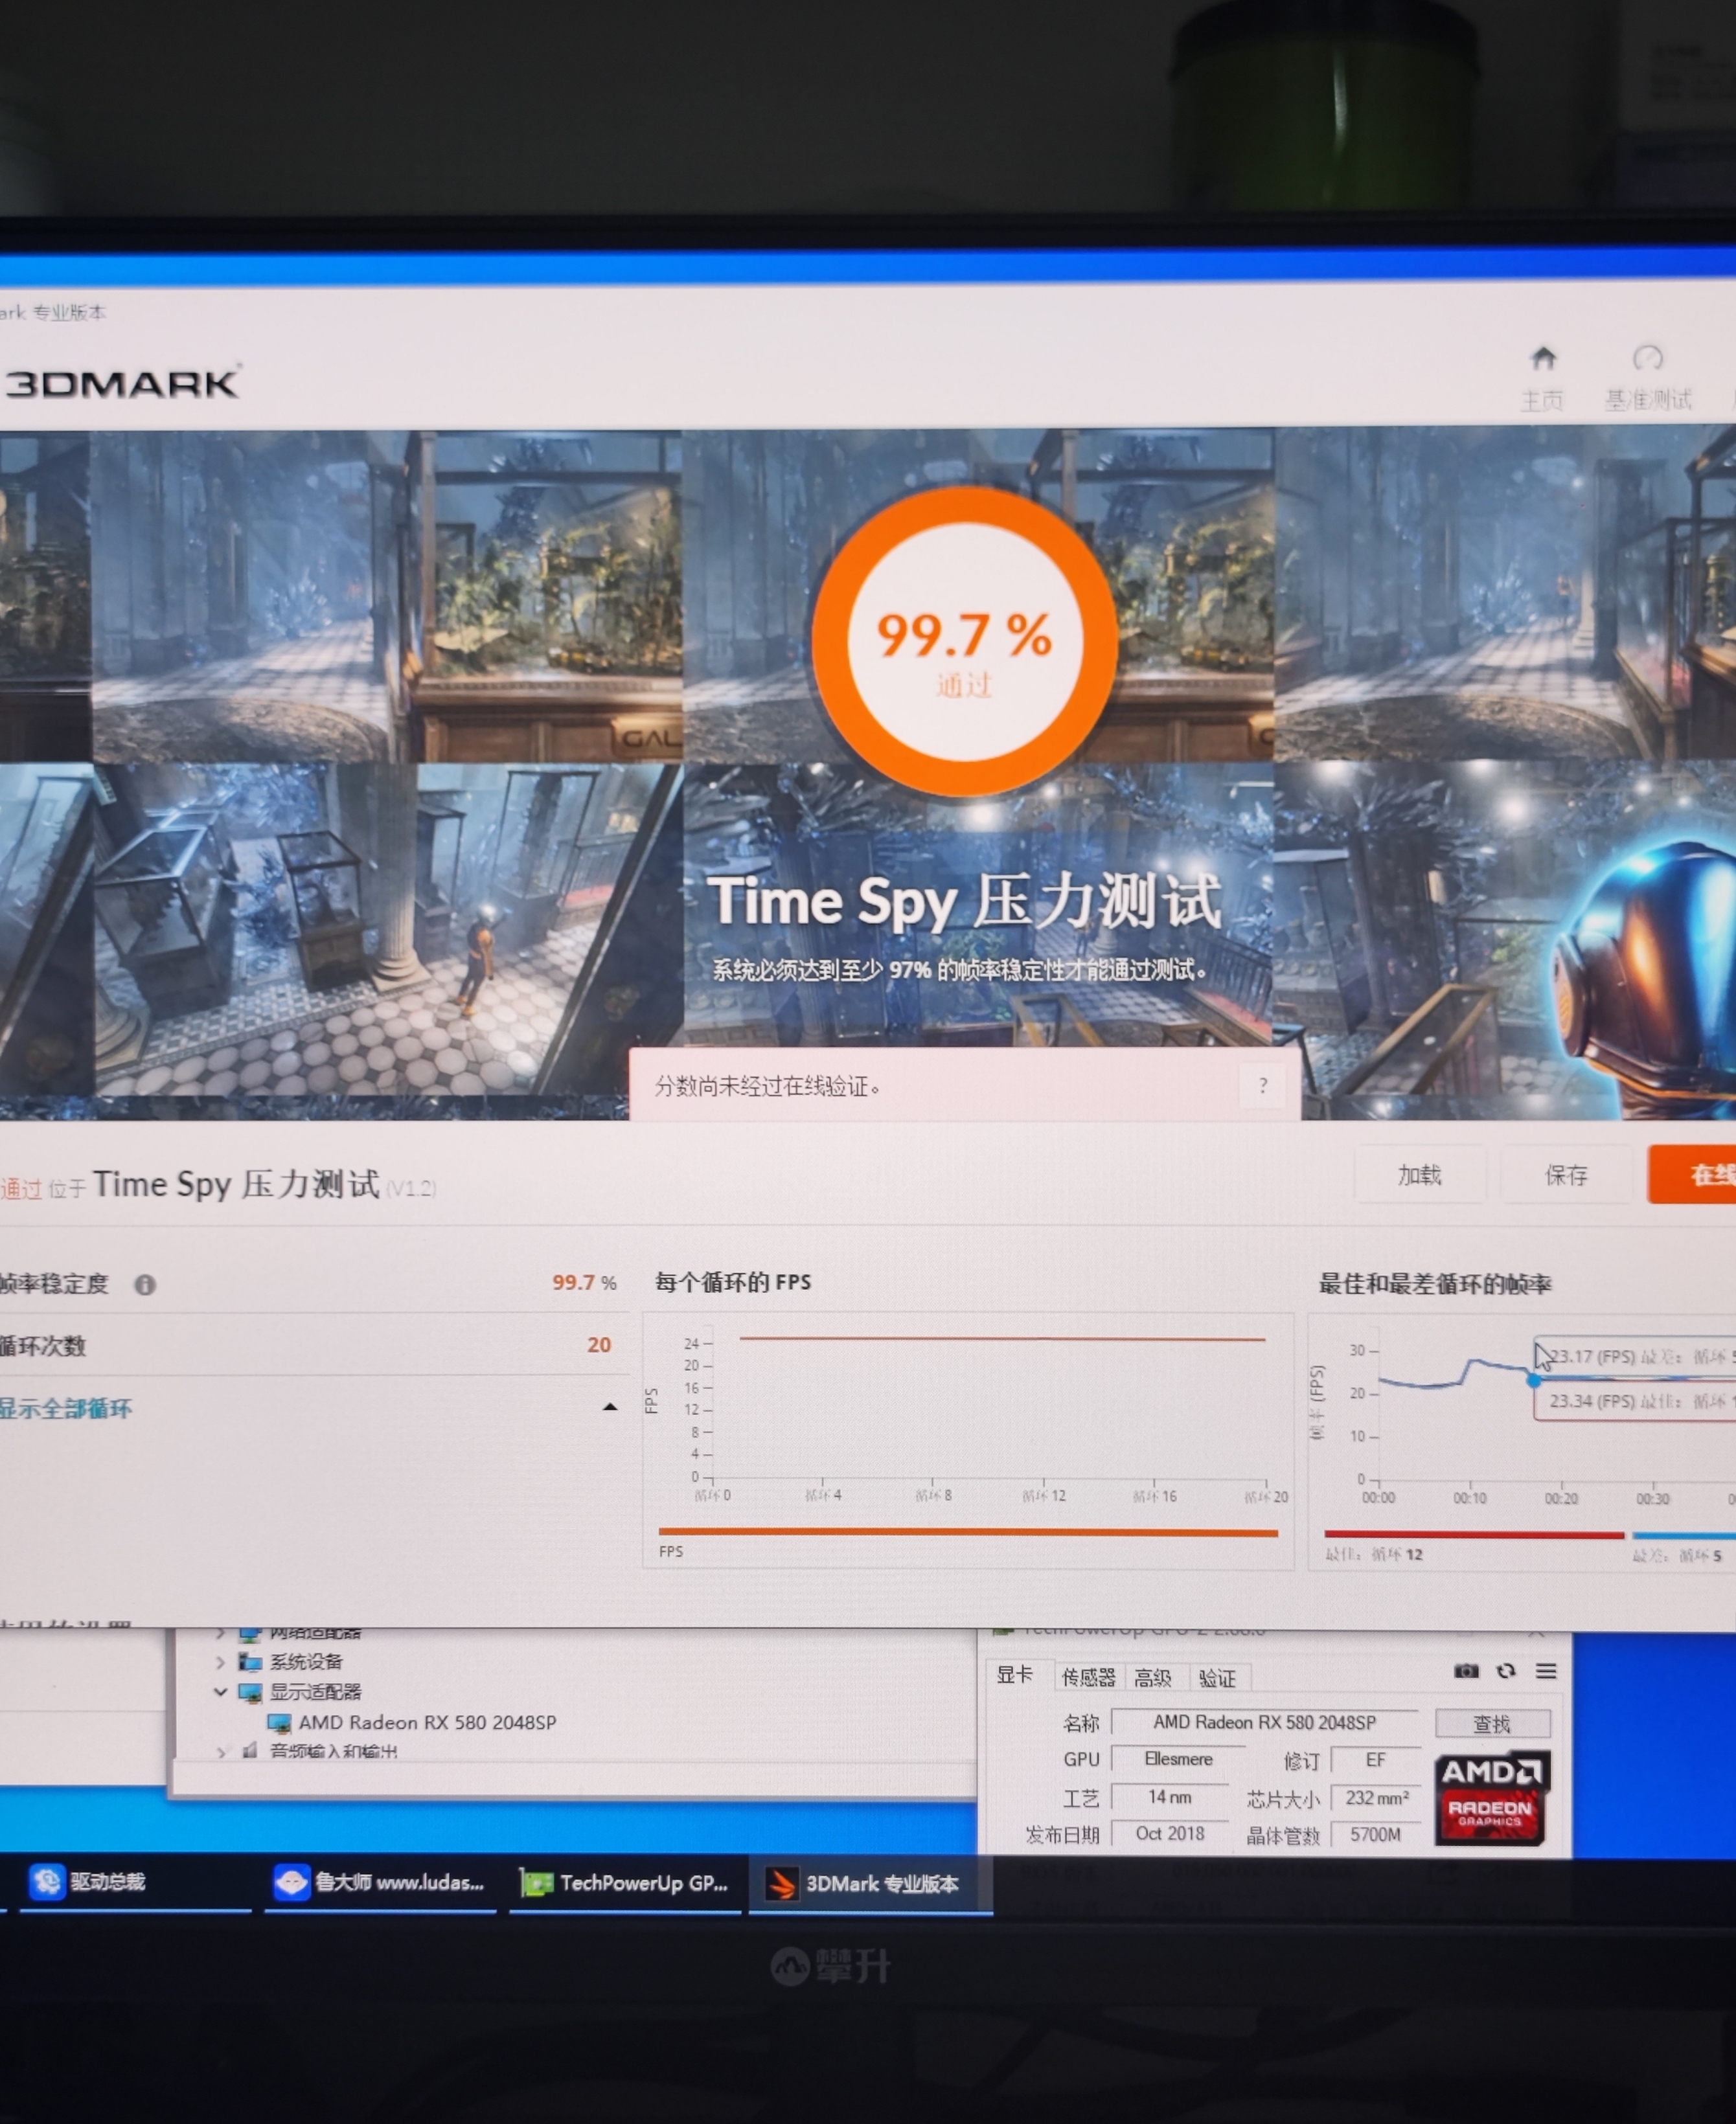Screen dimensions: 1736x2124
Task: Open the GPU-Z hamburger menu icon
Action: pyautogui.click(x=1545, y=1671)
